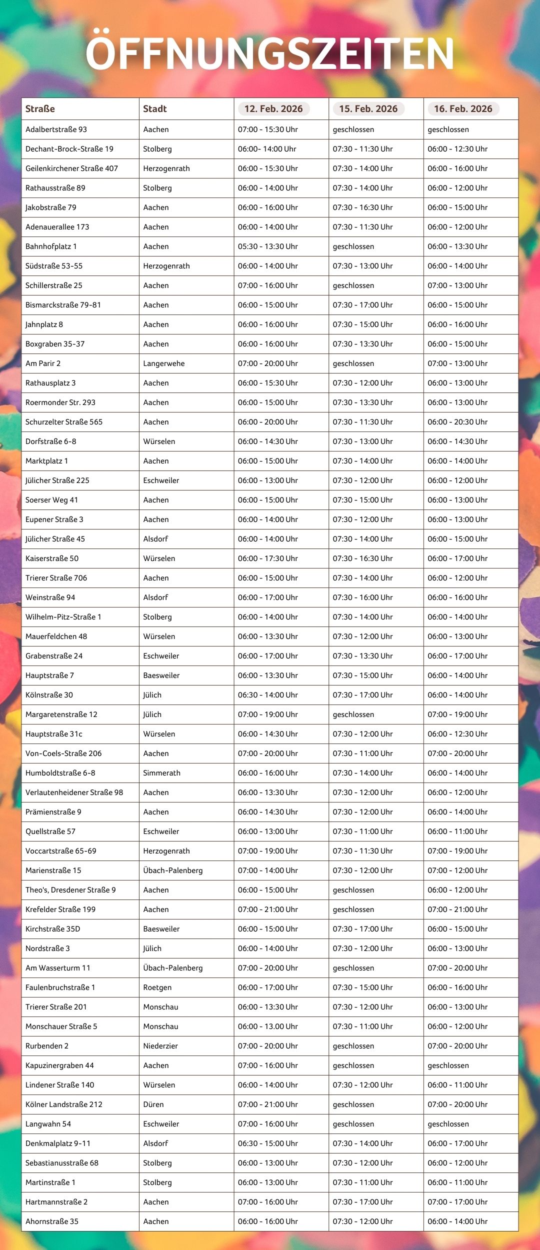Screen dimensions: 540x1250
Task: Click the Kölner Landstraße 212 street cell
Action: [64, 1104]
